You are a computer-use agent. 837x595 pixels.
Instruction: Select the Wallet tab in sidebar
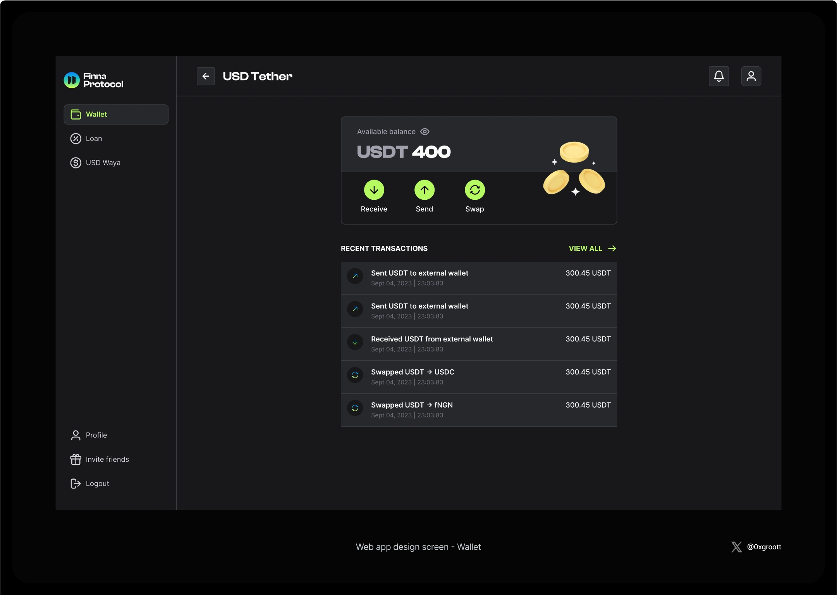coord(116,114)
